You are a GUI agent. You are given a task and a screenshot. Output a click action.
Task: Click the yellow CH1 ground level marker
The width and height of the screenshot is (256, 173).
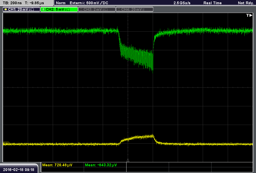(6, 144)
